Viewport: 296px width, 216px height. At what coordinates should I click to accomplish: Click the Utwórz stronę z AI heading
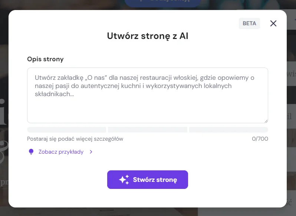147,36
